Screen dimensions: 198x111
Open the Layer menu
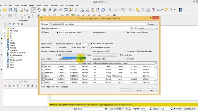pyautogui.click(x=16, y=6)
